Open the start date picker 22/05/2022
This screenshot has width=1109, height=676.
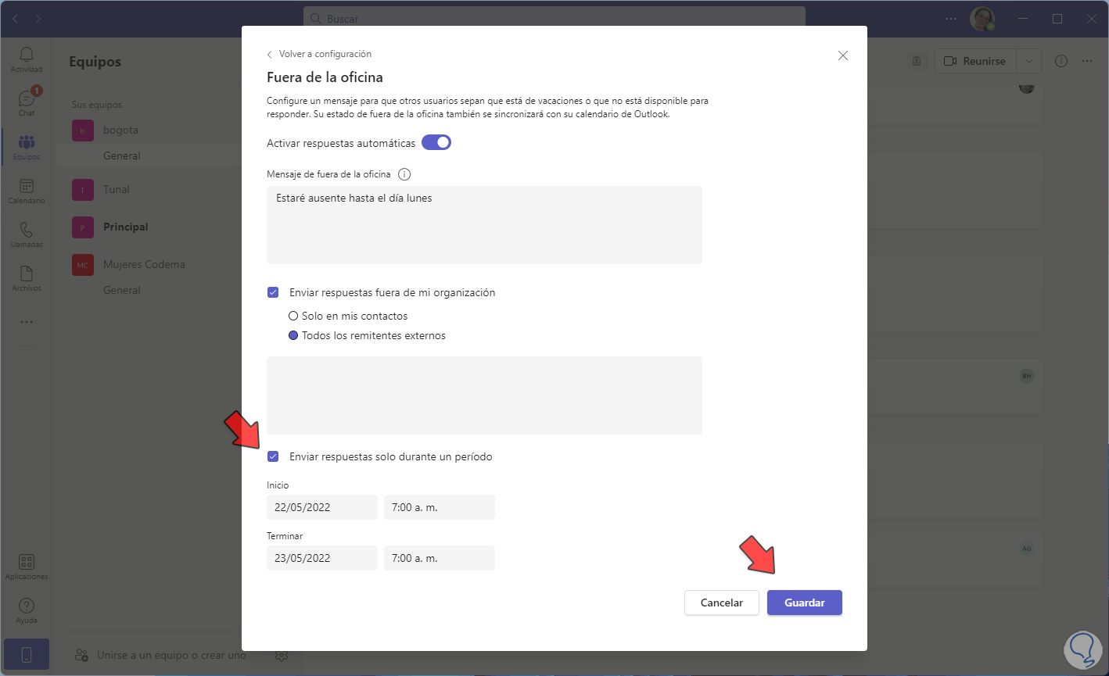[x=321, y=507]
